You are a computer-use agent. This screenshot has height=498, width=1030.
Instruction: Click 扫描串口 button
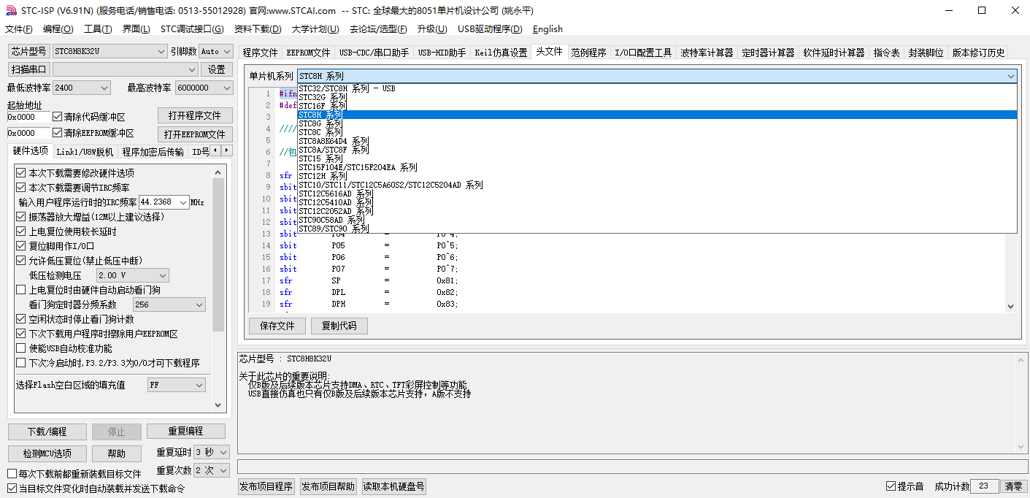point(29,69)
